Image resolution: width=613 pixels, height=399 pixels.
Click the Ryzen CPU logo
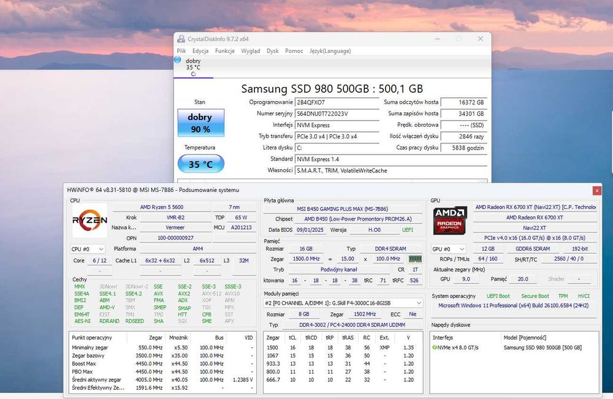(89, 221)
